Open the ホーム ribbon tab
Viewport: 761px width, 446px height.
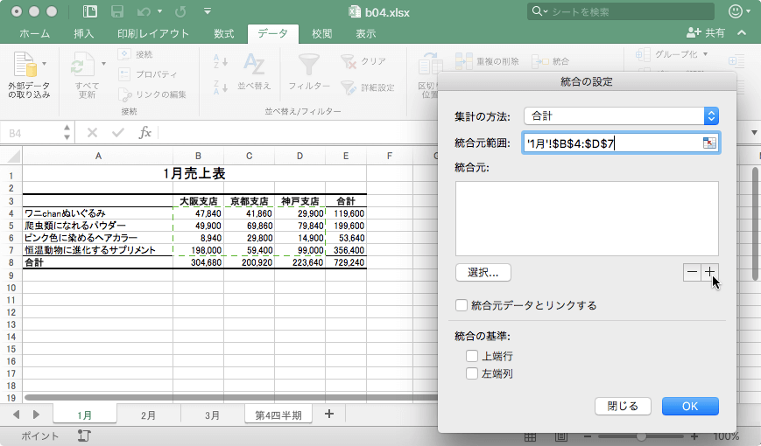[x=34, y=33]
